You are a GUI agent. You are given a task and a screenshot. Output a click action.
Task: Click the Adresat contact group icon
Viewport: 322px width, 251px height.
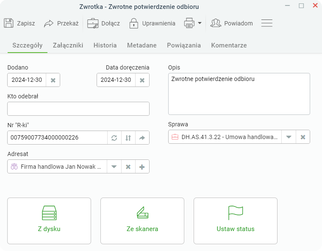point(14,167)
